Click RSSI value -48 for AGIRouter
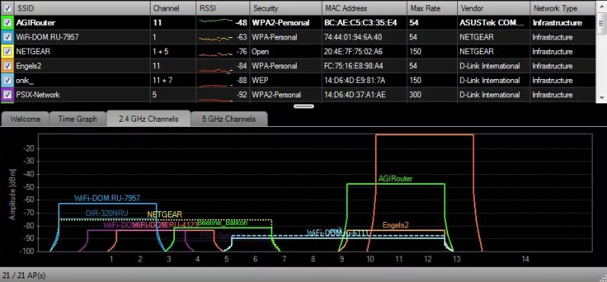Screen dimensions: 607x282 (241, 23)
